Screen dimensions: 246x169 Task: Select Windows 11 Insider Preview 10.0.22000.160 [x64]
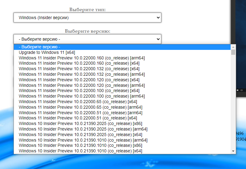coord(122,63)
